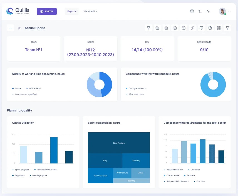Click the PORTAL button
The image size is (238, 196).
(x=47, y=11)
